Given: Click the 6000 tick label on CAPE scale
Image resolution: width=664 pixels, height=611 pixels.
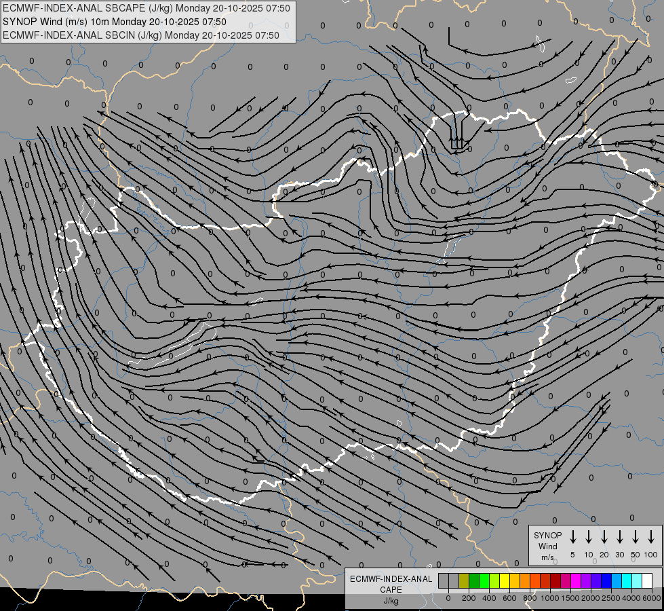Looking at the screenshot, I should pyautogui.click(x=652, y=598).
